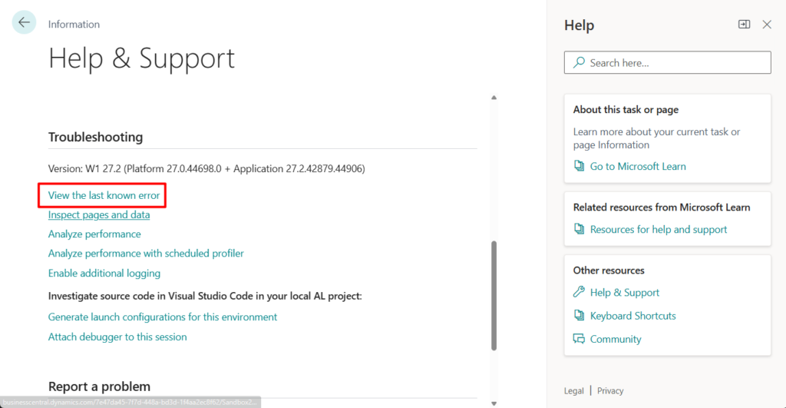Click the Resources for help document icon
Screen dimensions: 786x408
point(580,229)
